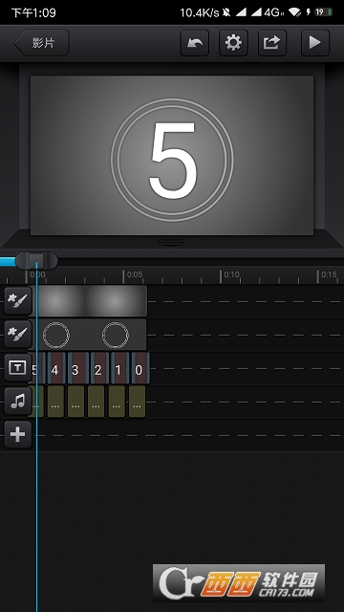Select the circle overlay clip
The width and height of the screenshot is (344, 612).
point(87,335)
